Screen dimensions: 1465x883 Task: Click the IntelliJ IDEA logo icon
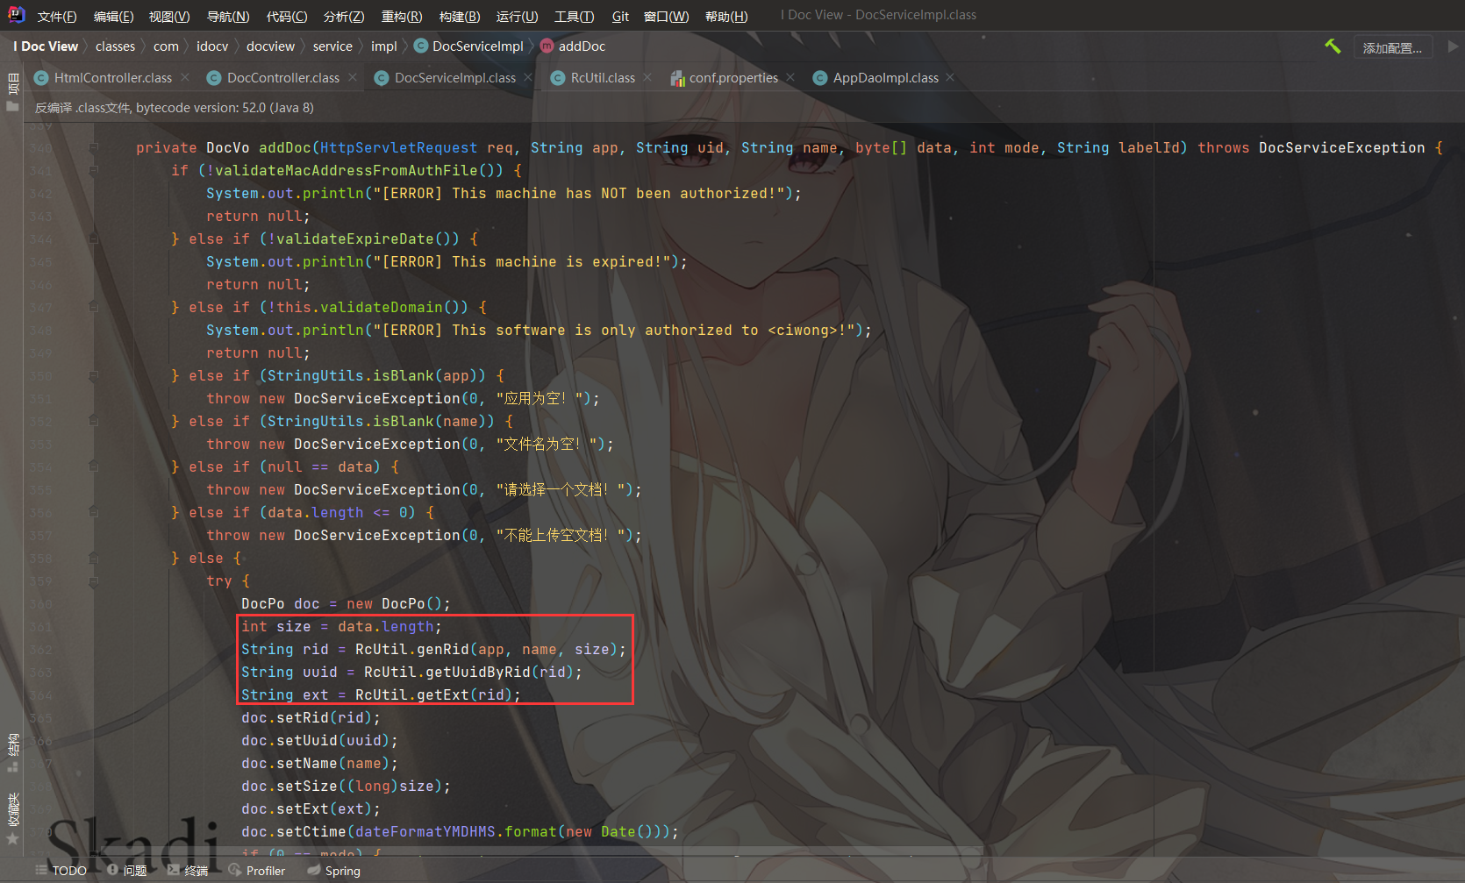click(16, 15)
